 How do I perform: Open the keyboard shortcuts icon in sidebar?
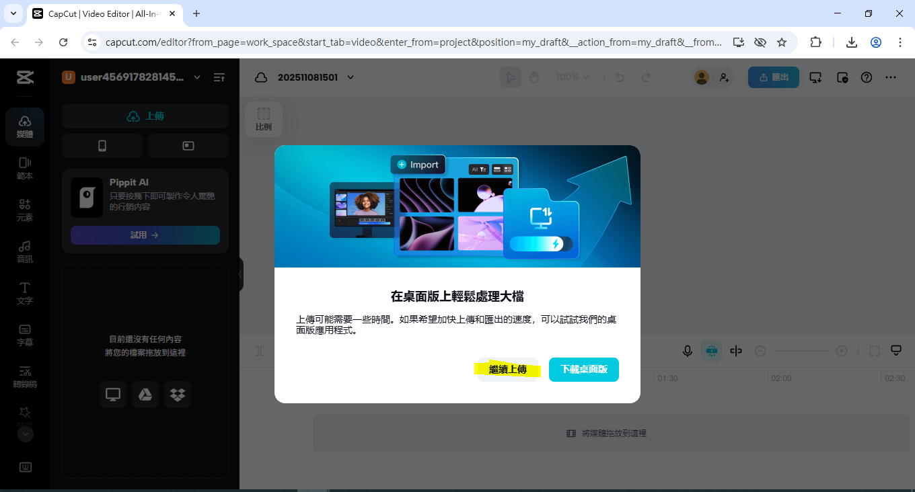click(x=25, y=468)
